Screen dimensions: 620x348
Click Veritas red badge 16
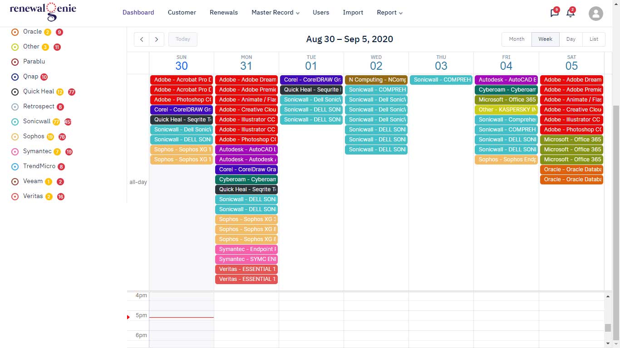(60, 197)
